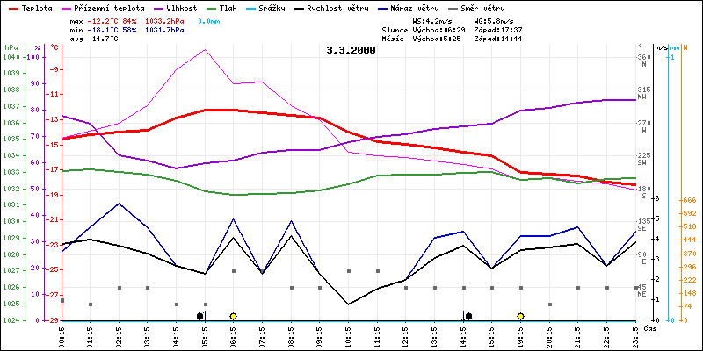The width and height of the screenshot is (703, 351).
Task: Click the m/s wind speed axis label
Action: [x=661, y=47]
